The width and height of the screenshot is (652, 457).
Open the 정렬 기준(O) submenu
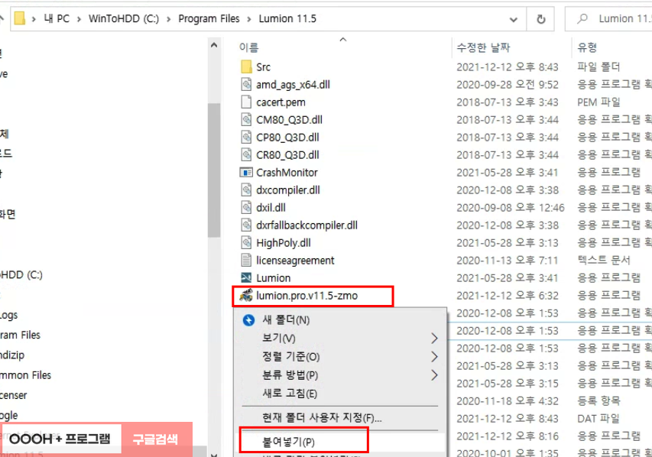tap(290, 356)
